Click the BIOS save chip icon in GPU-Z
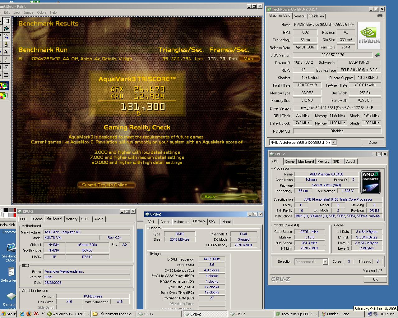 tap(377, 55)
